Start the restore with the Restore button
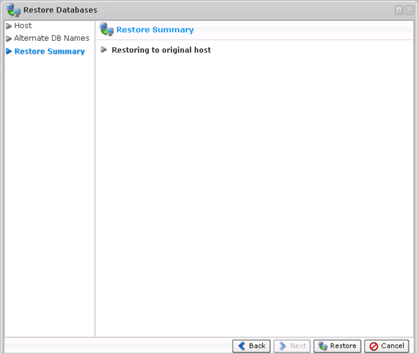The height and width of the screenshot is (354, 418). tap(337, 346)
